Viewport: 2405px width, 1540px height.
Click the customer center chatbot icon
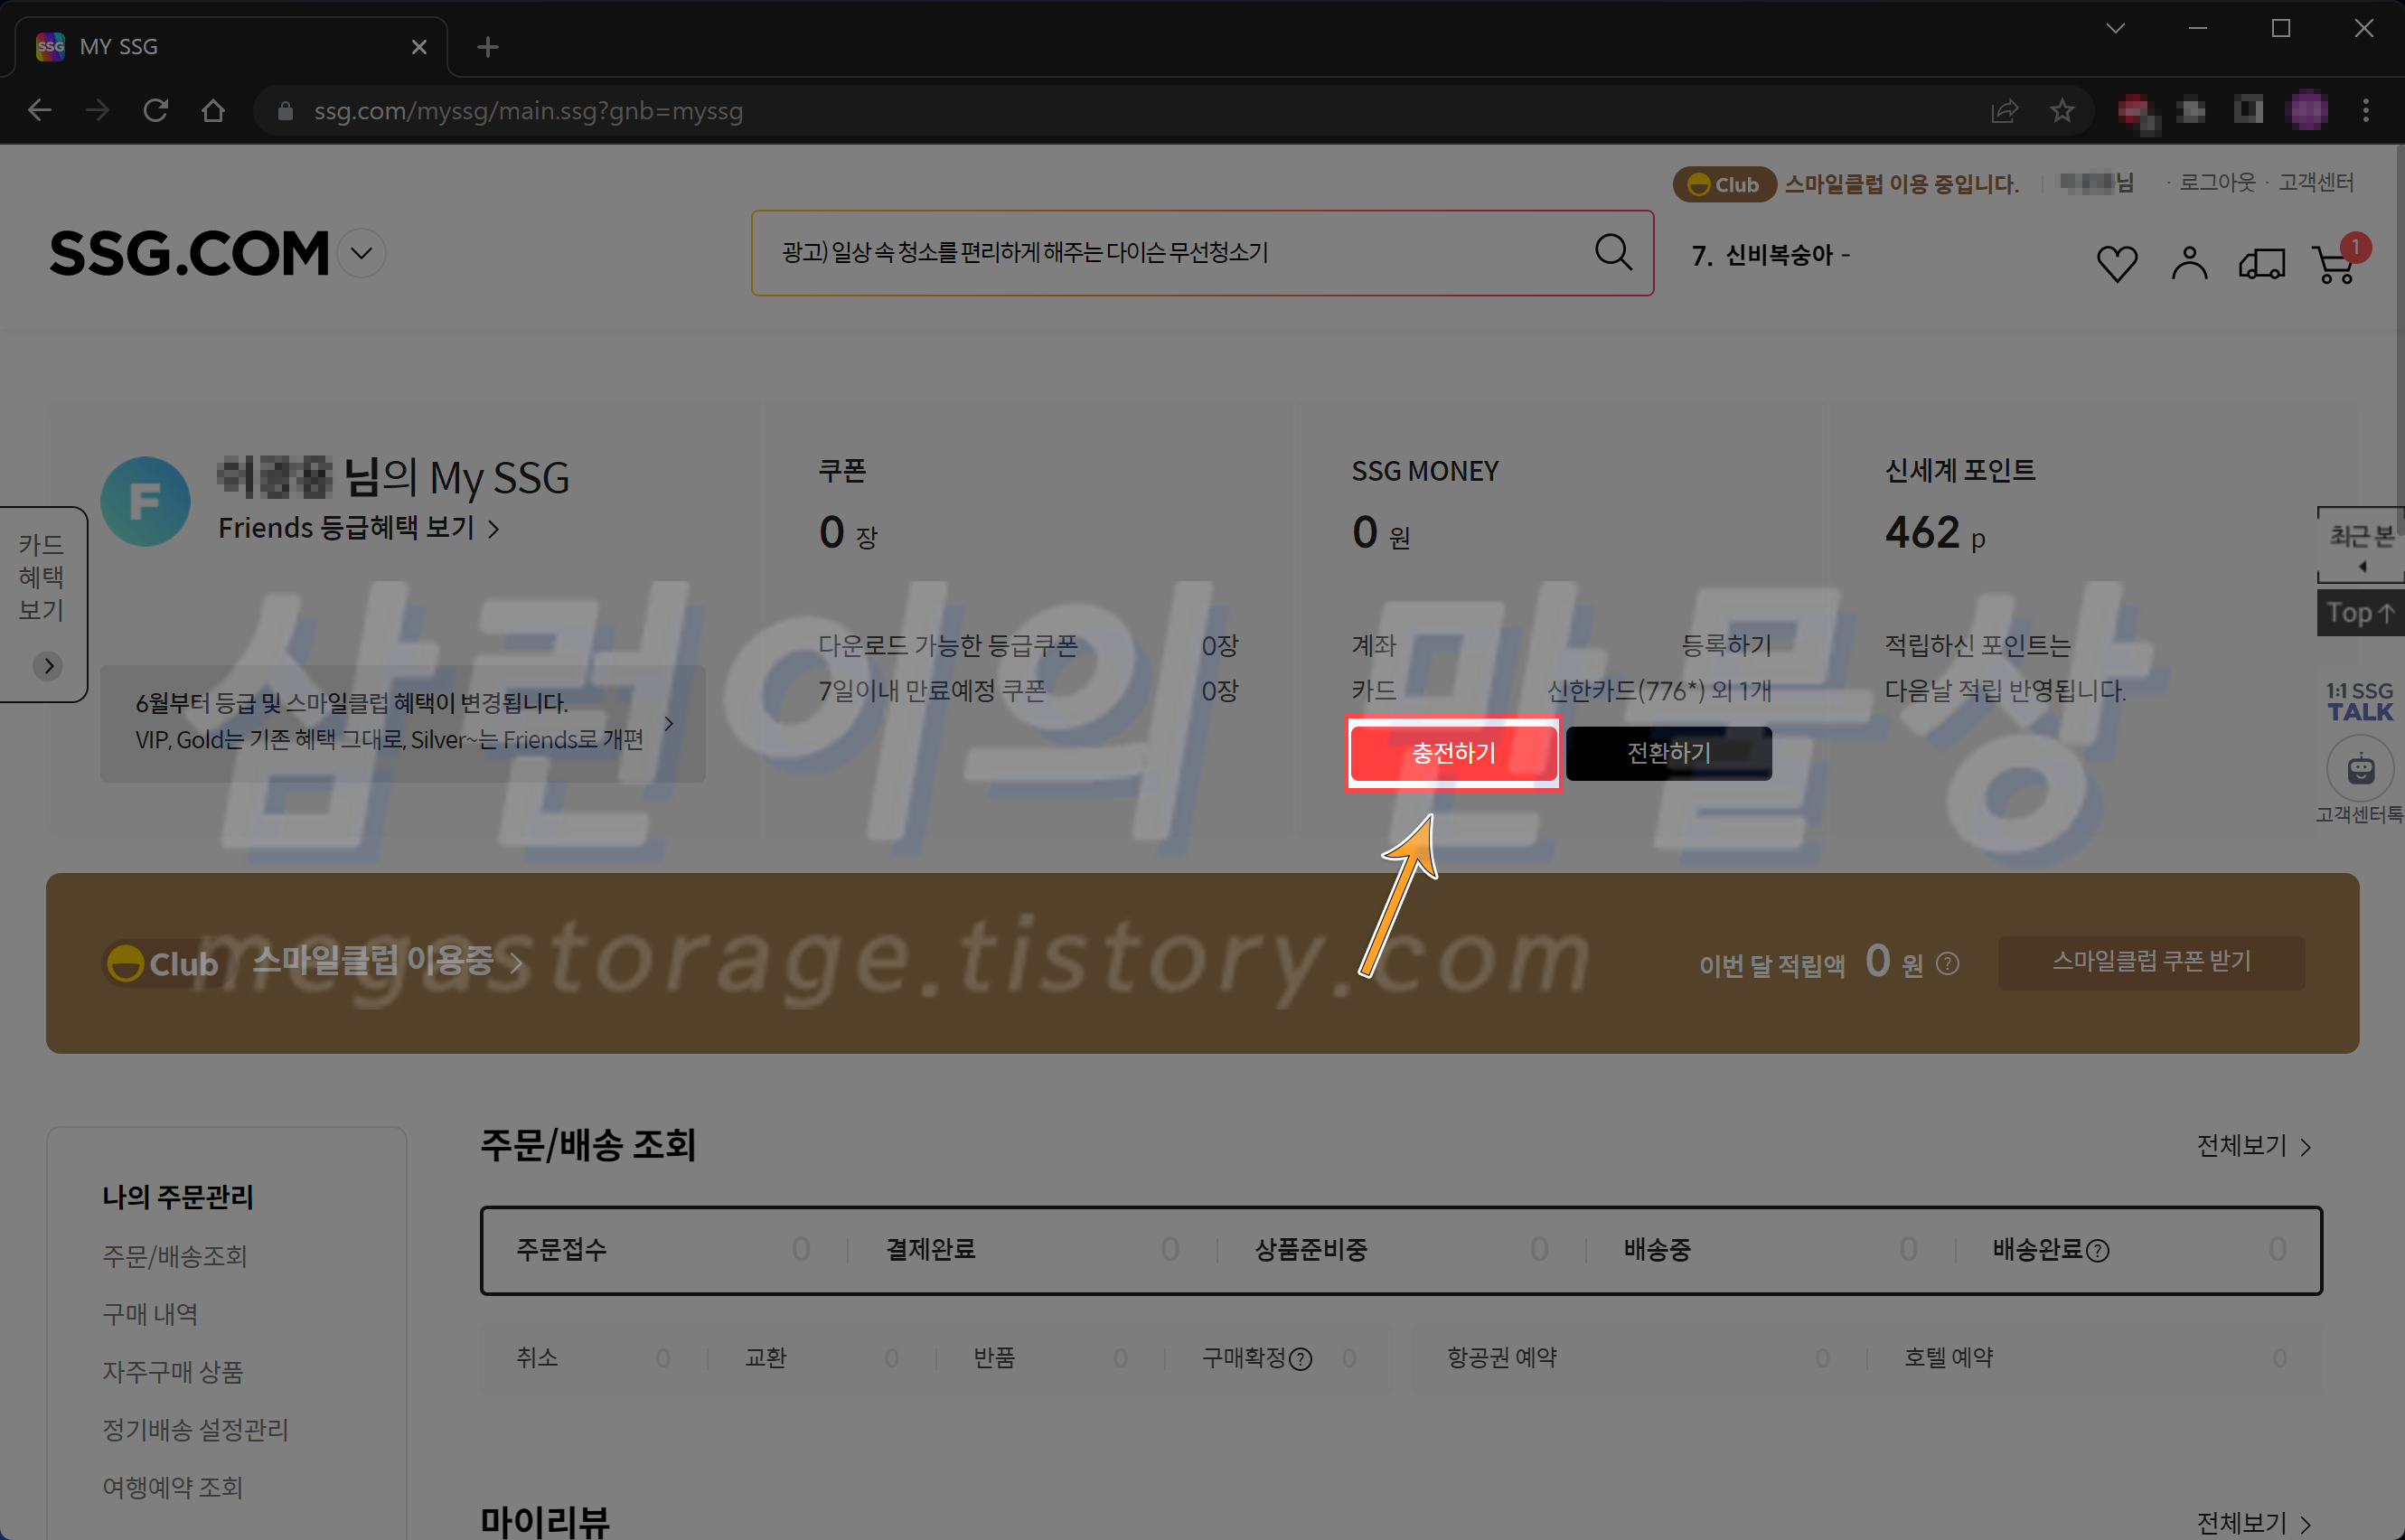click(2360, 769)
